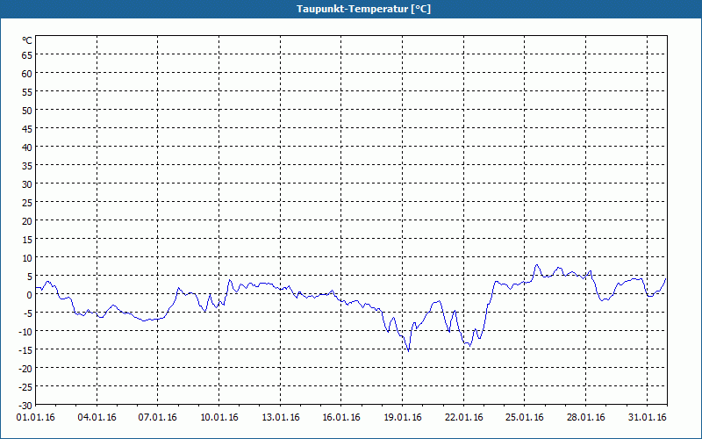
Task: Click the 35 y-axis value
Action: point(27,166)
